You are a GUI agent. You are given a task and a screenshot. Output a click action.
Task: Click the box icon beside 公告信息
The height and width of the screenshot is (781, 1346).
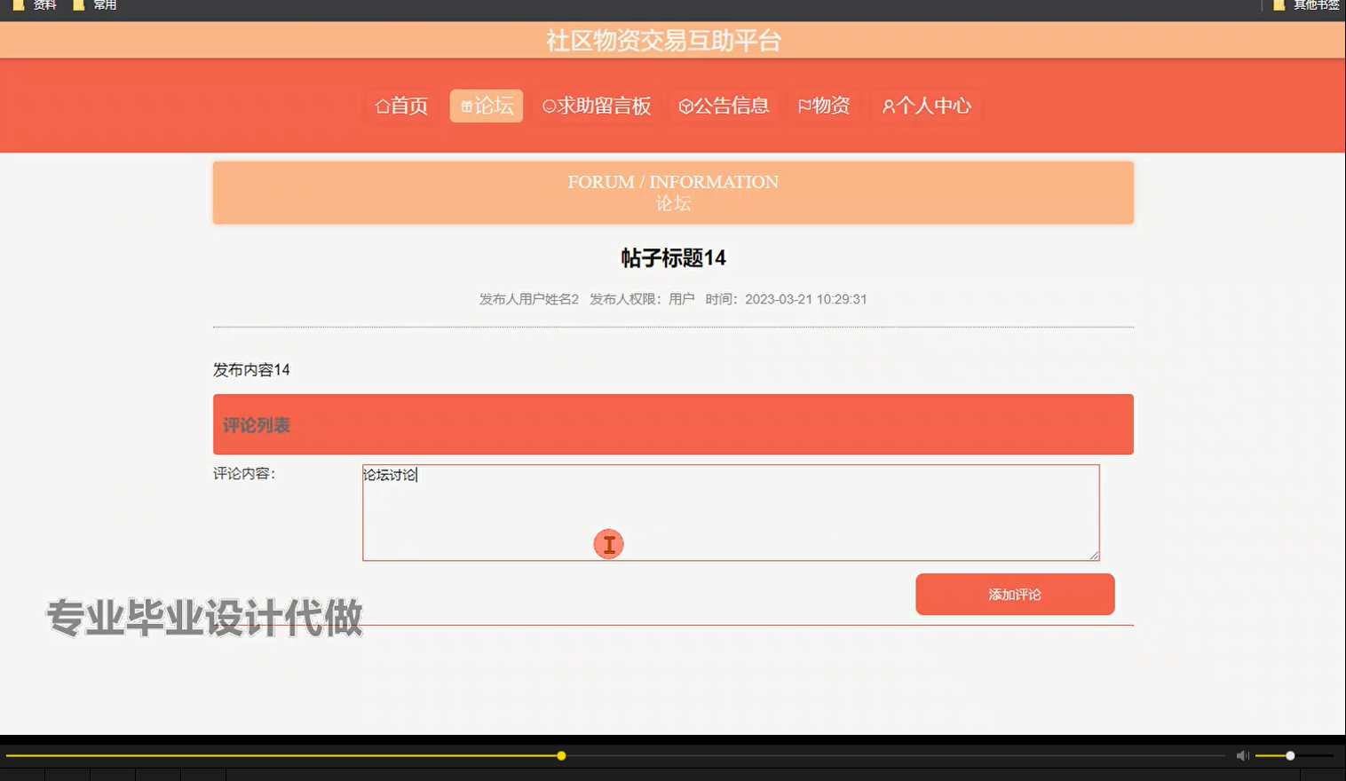pos(685,106)
